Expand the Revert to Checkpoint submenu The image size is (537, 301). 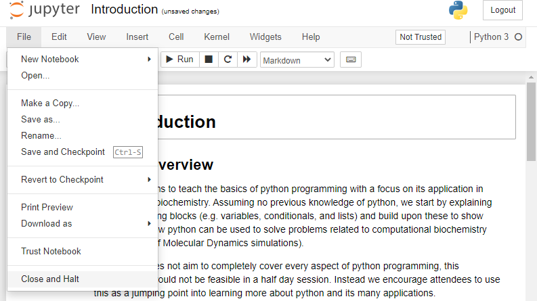(83, 179)
